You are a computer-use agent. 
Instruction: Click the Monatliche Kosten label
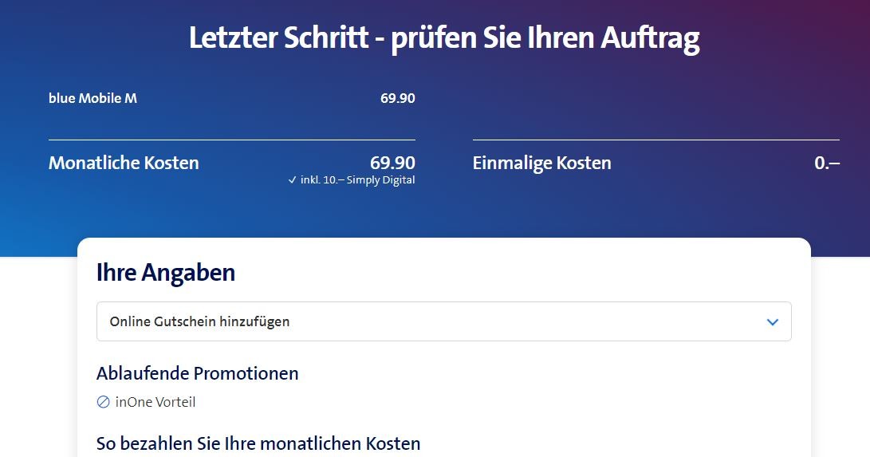(124, 163)
